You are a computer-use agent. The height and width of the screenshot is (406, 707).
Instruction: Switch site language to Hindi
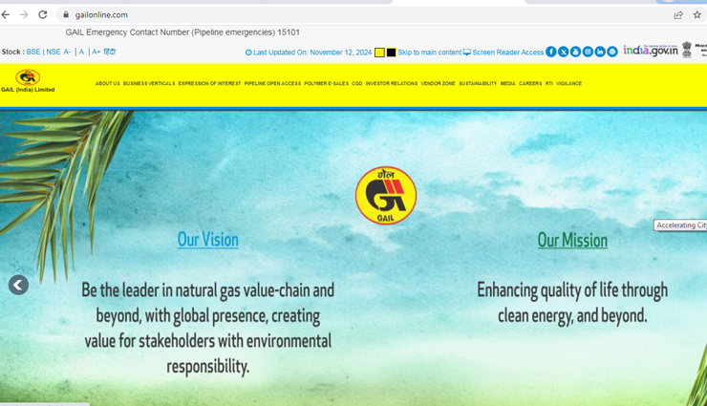[x=110, y=52]
